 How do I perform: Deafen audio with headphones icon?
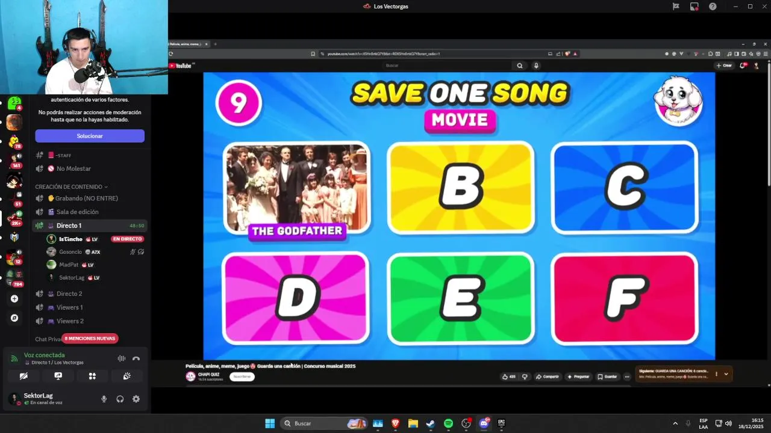tap(120, 399)
